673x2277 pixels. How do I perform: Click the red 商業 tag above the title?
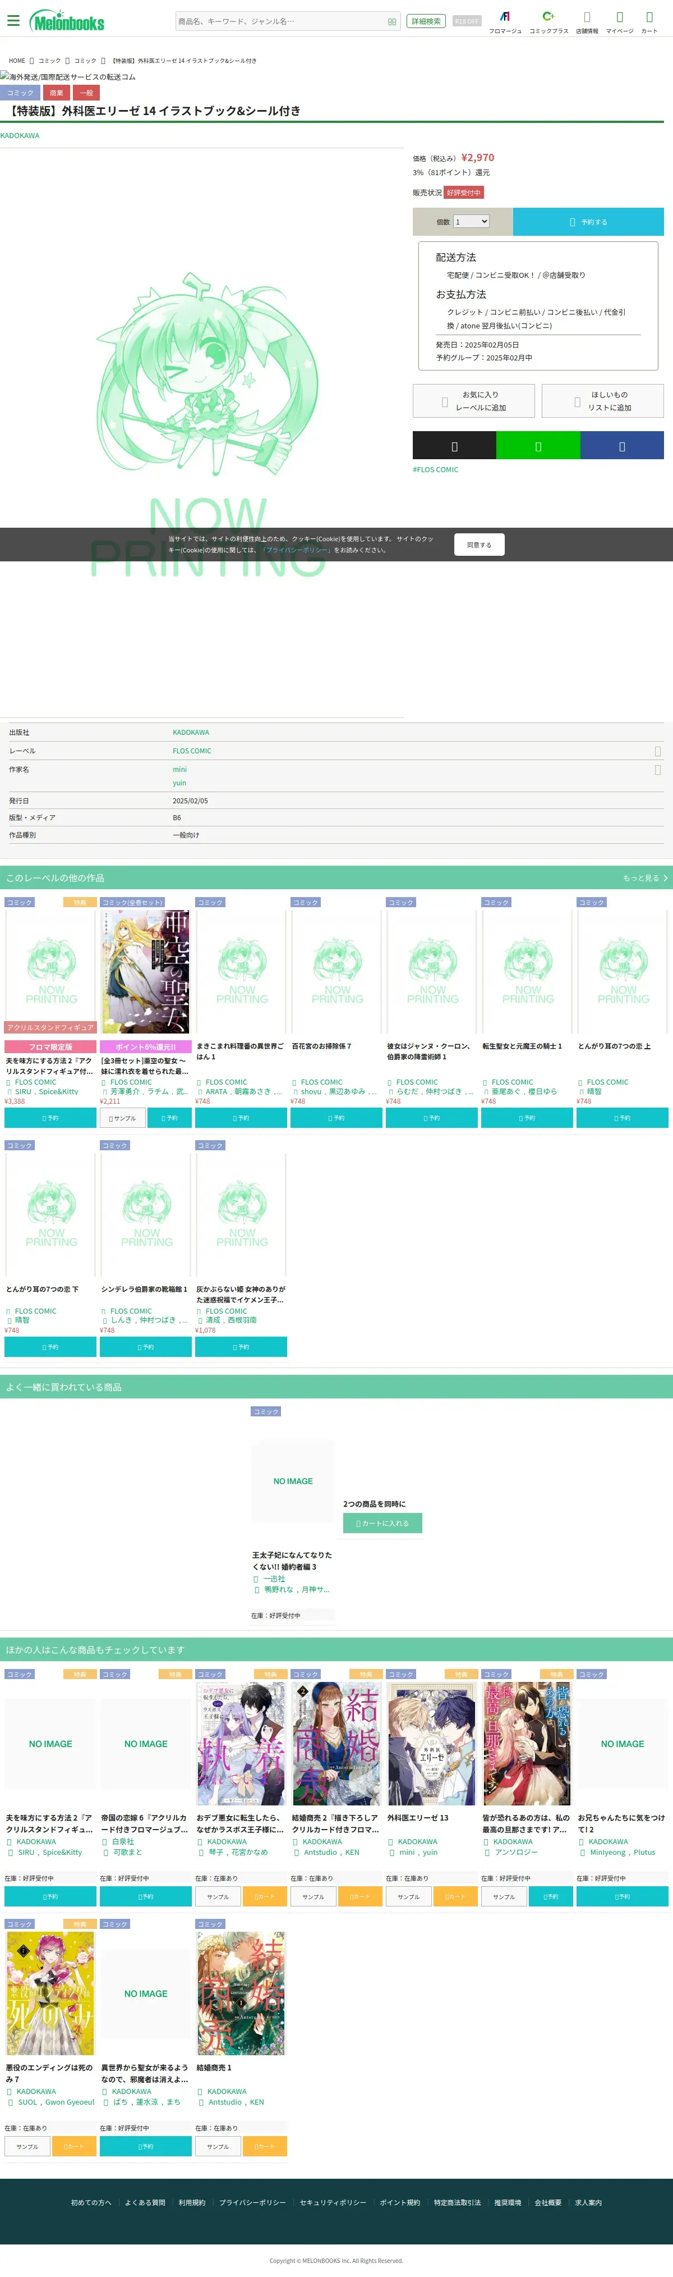[57, 93]
